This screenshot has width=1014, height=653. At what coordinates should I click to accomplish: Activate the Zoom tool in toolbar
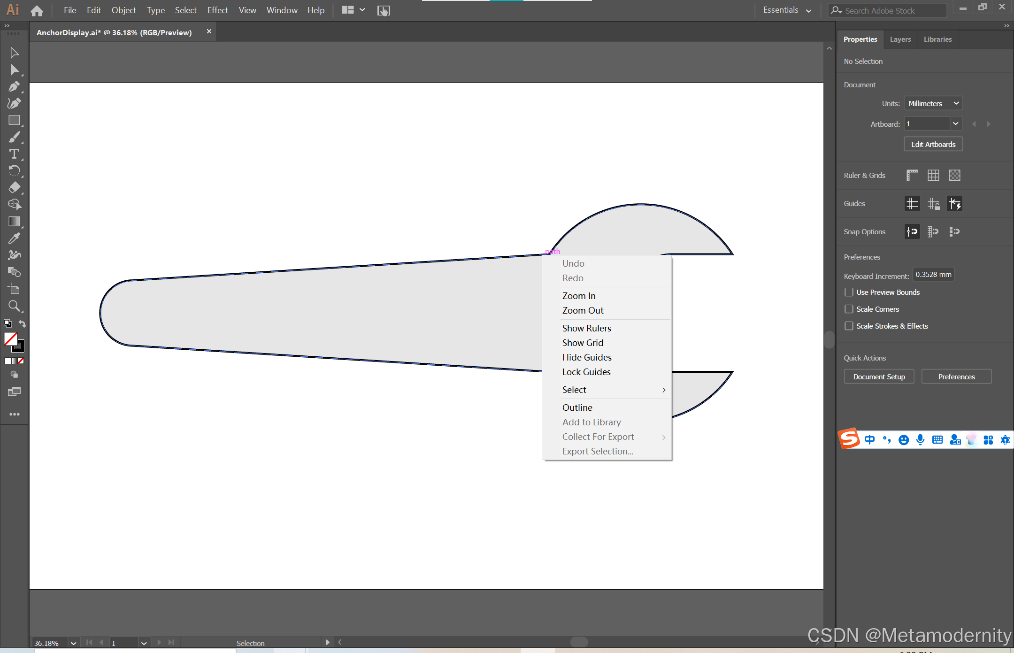pos(14,307)
